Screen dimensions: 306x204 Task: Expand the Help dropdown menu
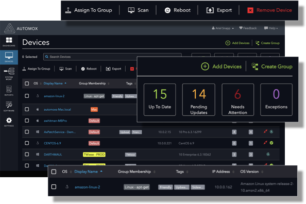(271, 28)
